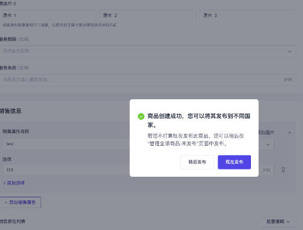Open the 选择服务期限 dropdown
The width and height of the screenshot is (303, 230).
coord(148,51)
